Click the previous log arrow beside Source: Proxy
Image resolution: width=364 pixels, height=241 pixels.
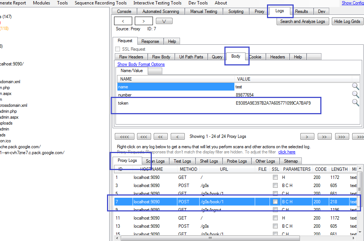(x=123, y=21)
